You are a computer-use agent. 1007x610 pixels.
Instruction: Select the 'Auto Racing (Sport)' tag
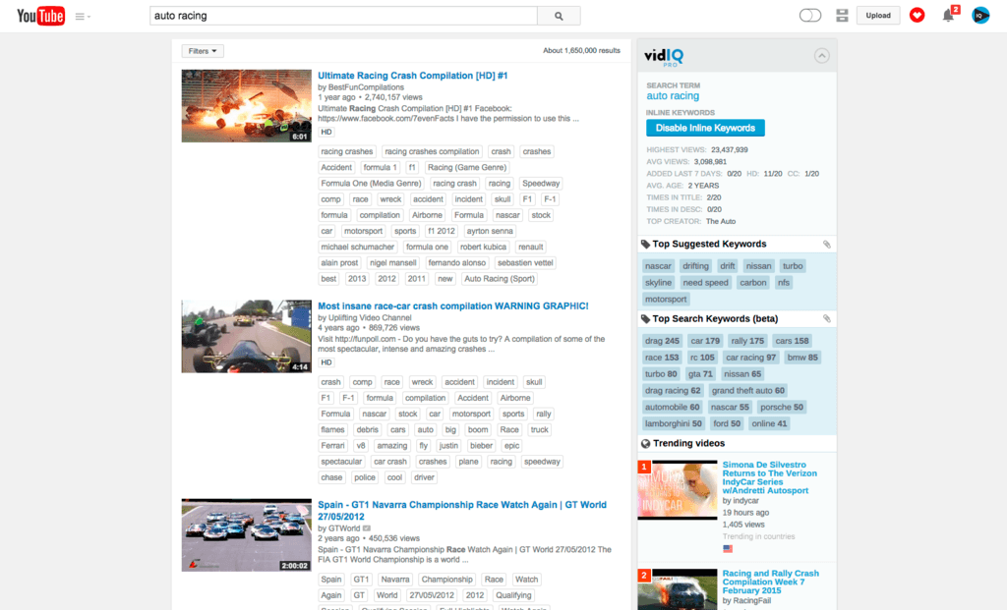pos(500,279)
